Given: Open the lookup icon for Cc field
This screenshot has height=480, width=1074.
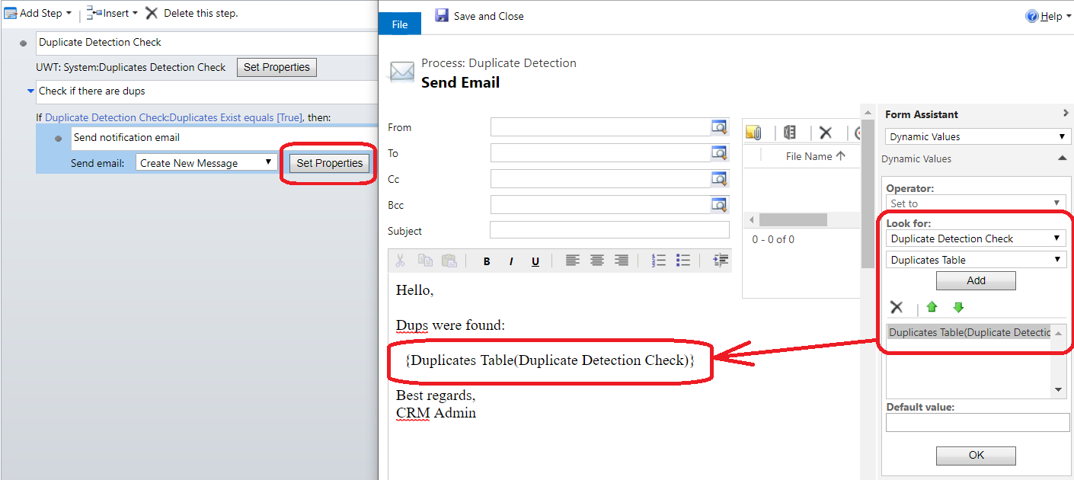Looking at the screenshot, I should [x=718, y=179].
